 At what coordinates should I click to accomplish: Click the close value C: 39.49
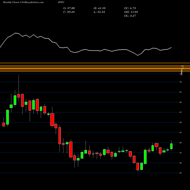pyautogui.click(x=69, y=12)
